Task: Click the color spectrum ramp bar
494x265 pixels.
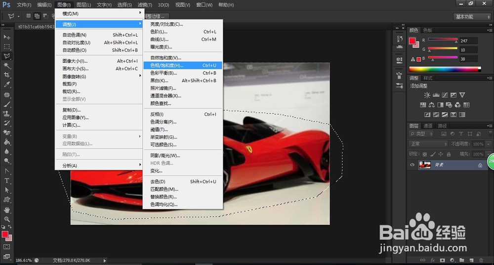Action: coord(445,69)
